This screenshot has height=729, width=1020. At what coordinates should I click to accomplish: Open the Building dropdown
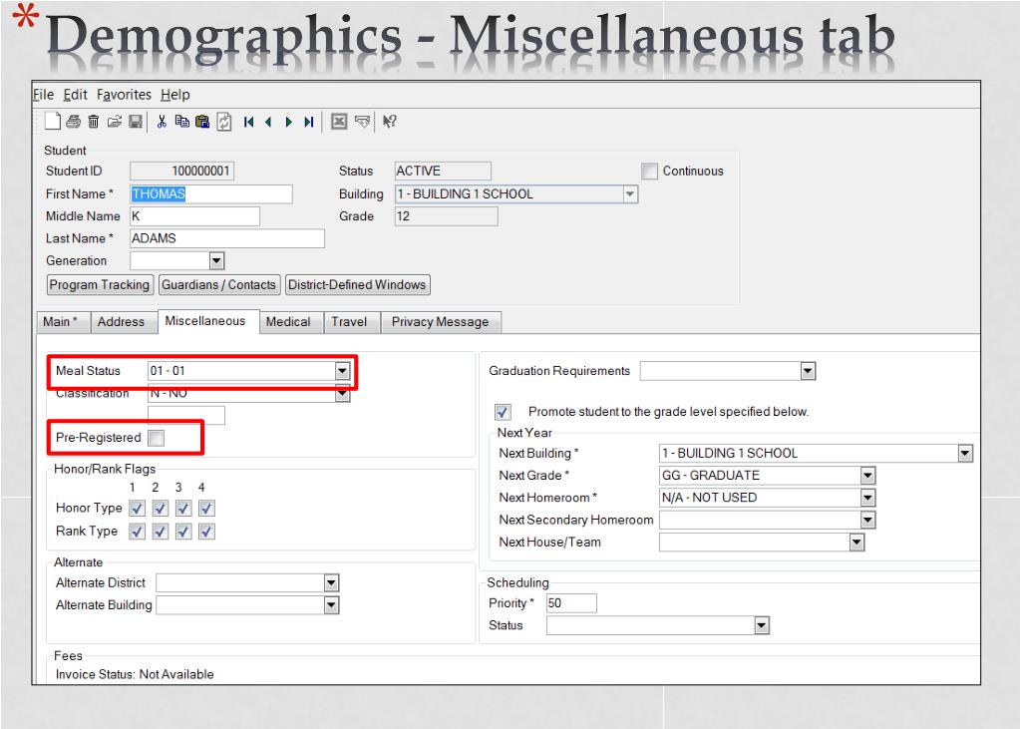pos(630,193)
